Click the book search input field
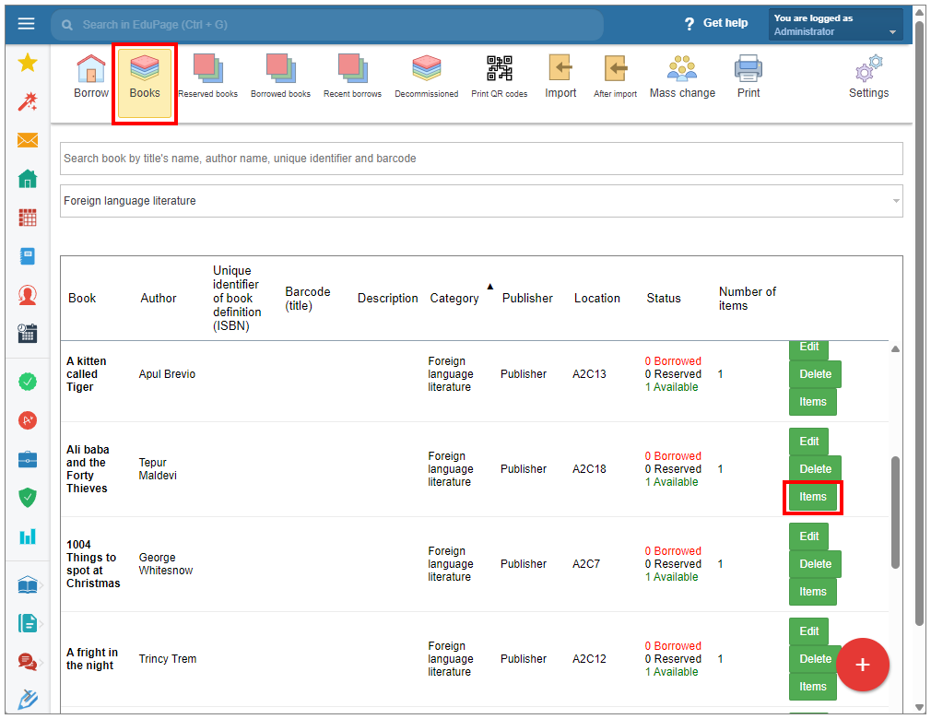This screenshot has height=719, width=931. click(x=480, y=159)
